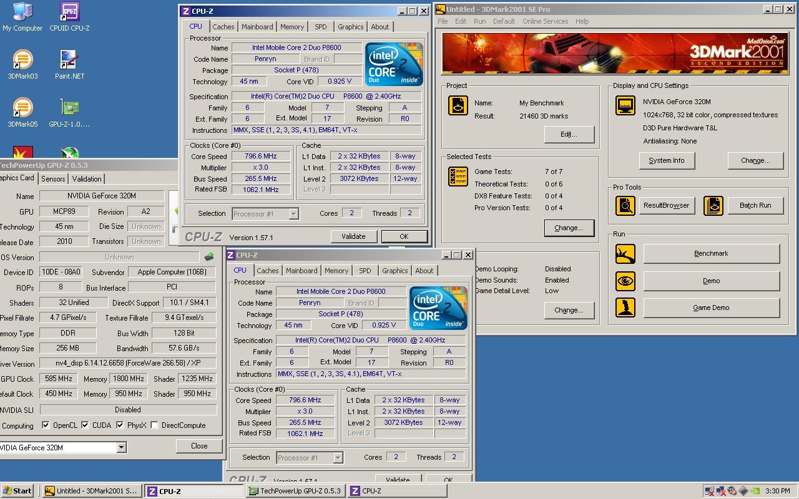
Task: Open the My Computer desktop icon
Action: point(22,17)
